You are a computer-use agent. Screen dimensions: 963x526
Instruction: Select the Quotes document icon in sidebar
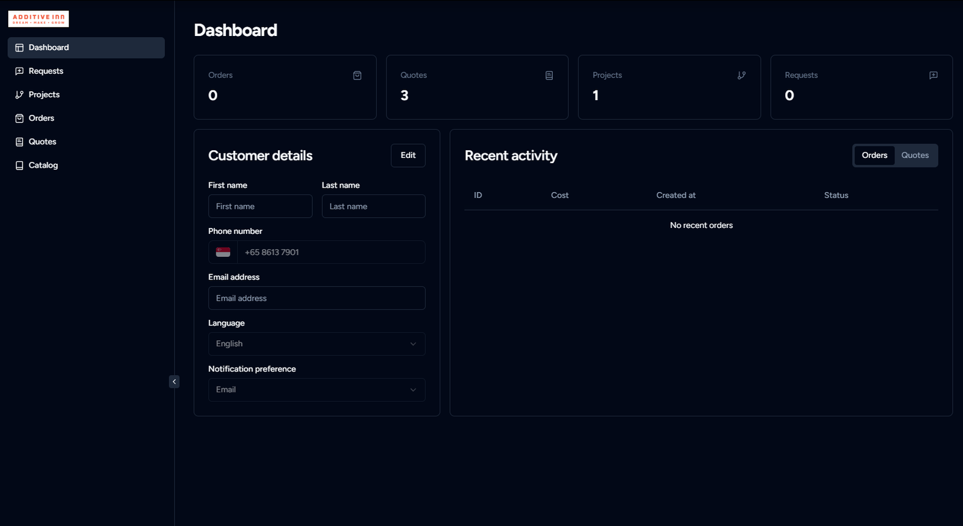[19, 141]
